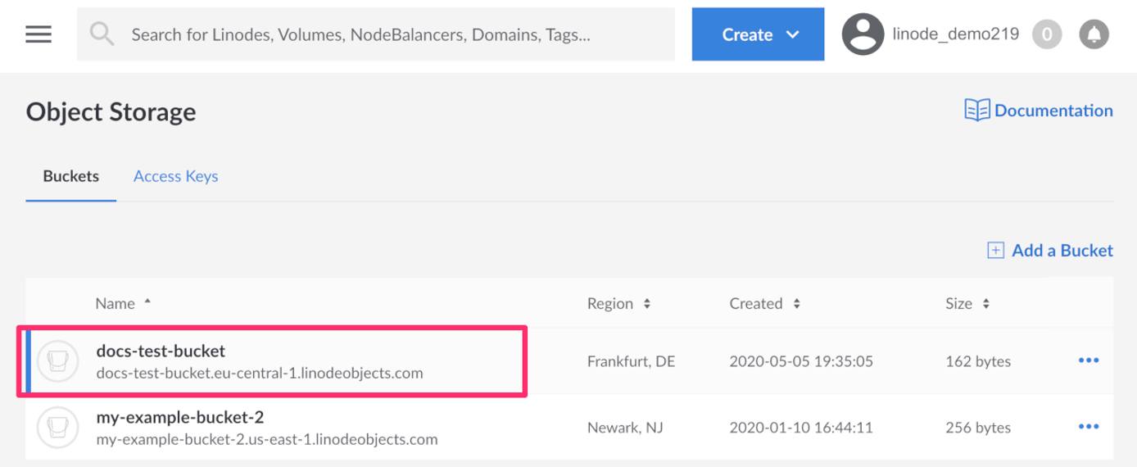Click the zero notification count badge

pyautogui.click(x=1047, y=34)
